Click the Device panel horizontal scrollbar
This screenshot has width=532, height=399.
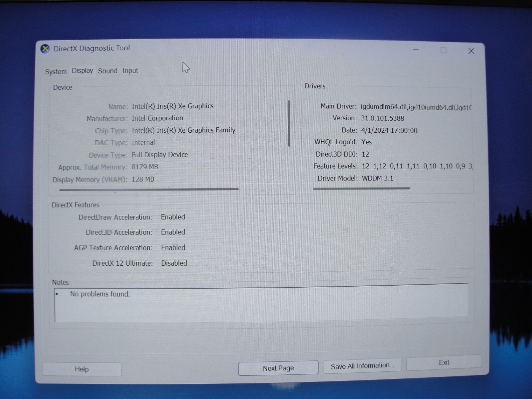(x=149, y=190)
